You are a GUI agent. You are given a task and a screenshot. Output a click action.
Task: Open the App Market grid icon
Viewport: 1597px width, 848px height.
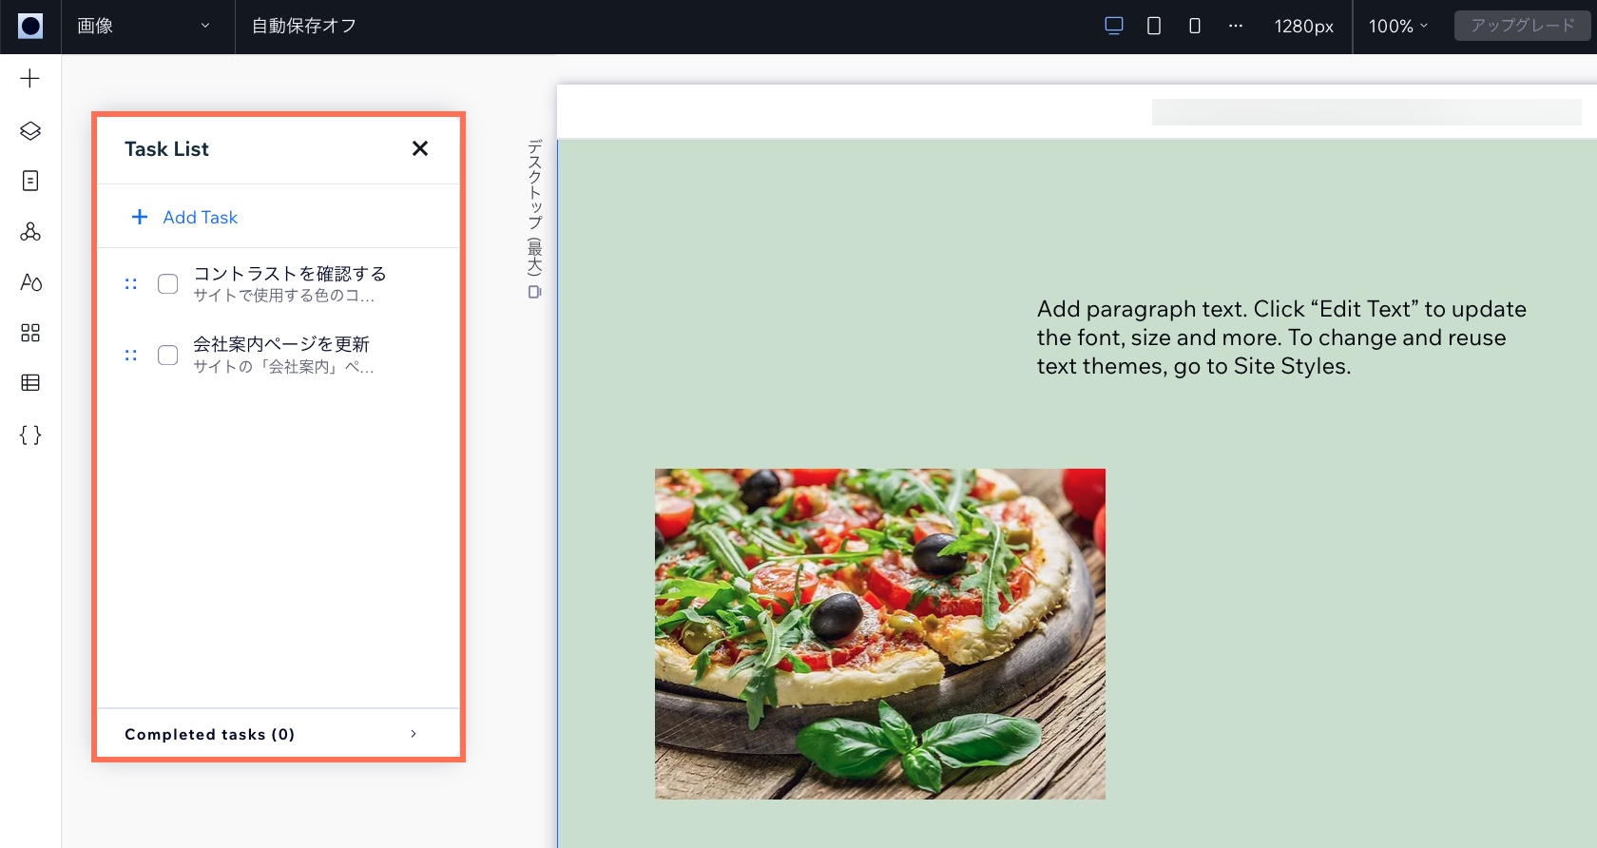pos(30,333)
